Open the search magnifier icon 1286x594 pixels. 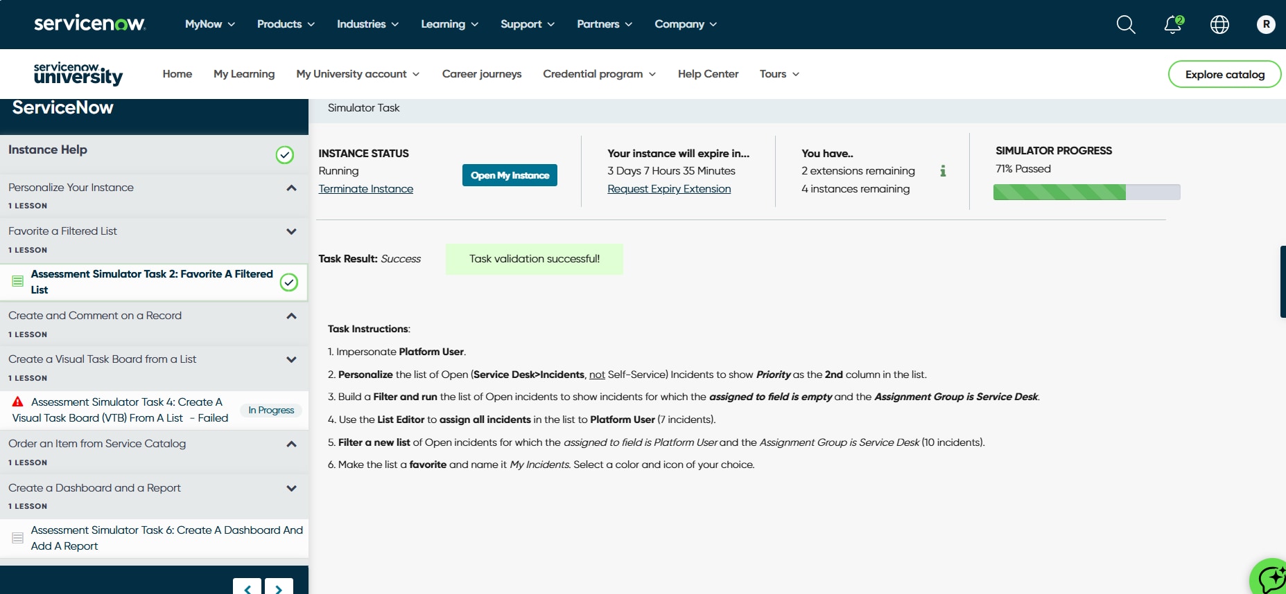[x=1126, y=25]
